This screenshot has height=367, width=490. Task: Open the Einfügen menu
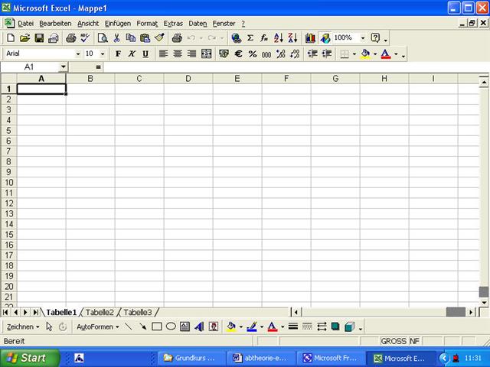pos(118,24)
